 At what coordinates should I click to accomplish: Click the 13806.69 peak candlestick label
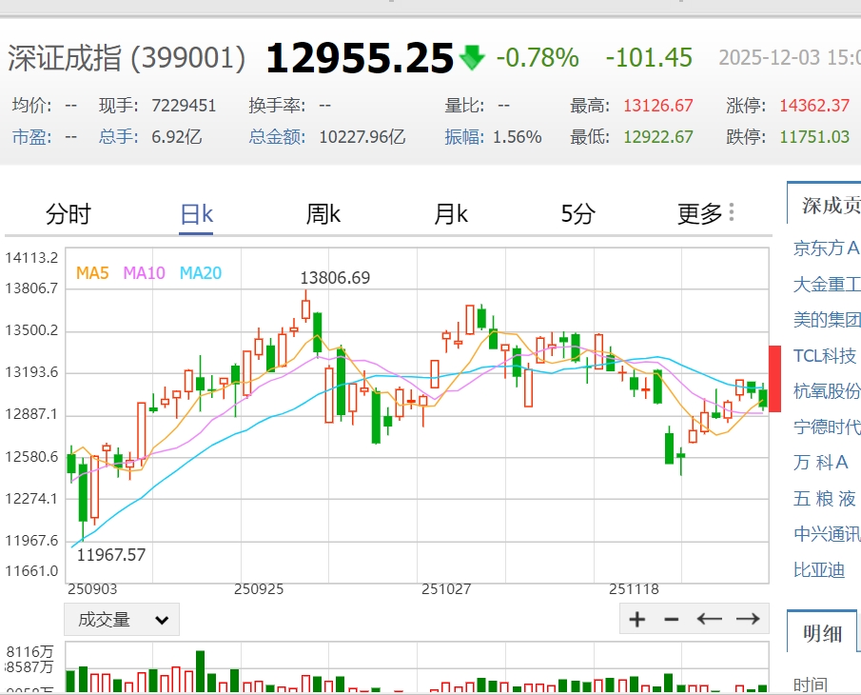(335, 278)
